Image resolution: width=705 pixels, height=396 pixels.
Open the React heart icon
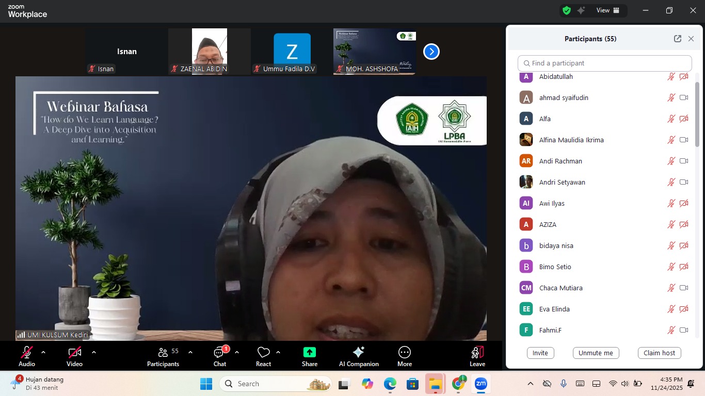[264, 352]
